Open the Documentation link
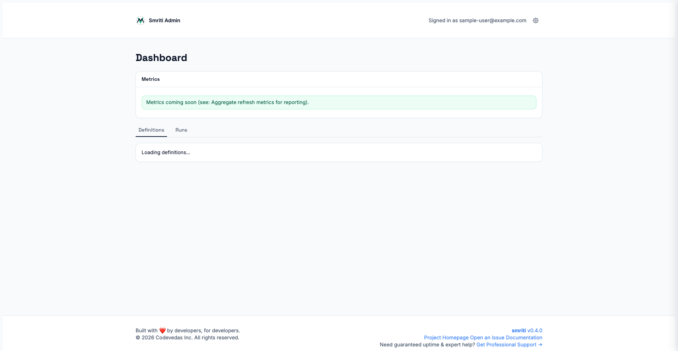Image resolution: width=678 pixels, height=351 pixels. (x=524, y=338)
